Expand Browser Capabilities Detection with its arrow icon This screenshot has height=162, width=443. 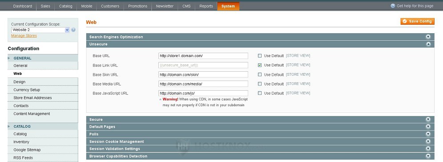point(428,156)
